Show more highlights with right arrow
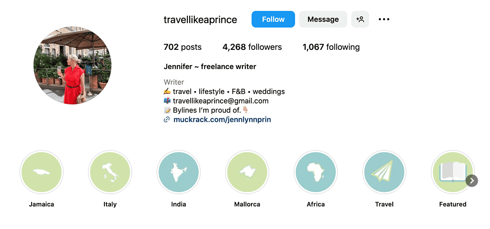Image resolution: width=490 pixels, height=229 pixels. (472, 181)
